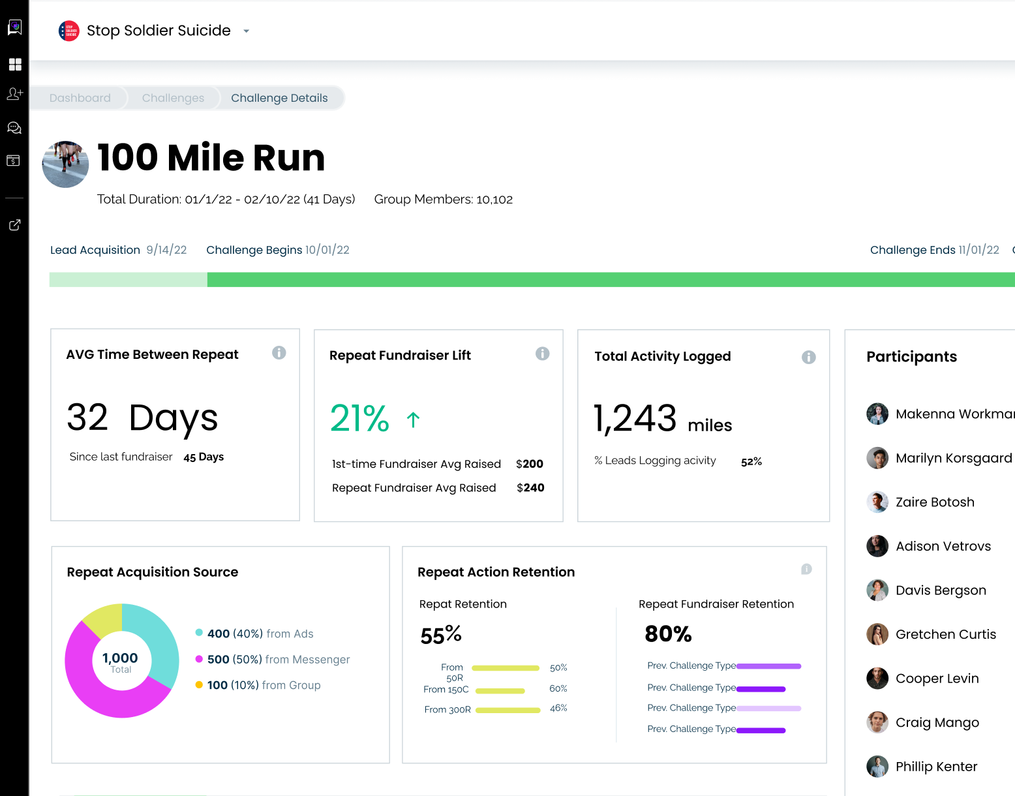Go to the Challenges breadcrumb
The image size is (1015, 796).
coord(173,98)
